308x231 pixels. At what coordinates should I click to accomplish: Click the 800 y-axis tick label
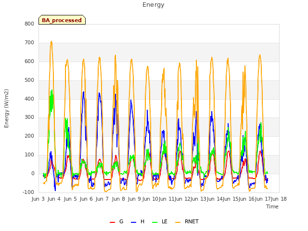coord(29,24)
